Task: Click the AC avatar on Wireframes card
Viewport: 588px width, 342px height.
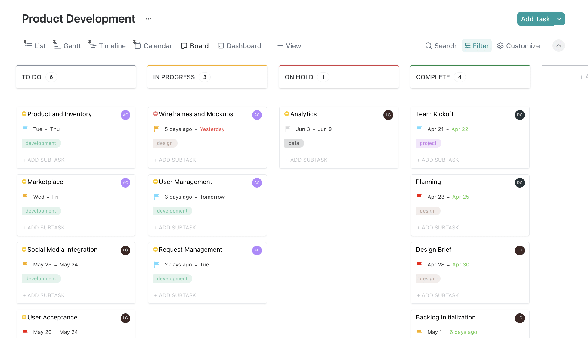Action: coord(257,115)
